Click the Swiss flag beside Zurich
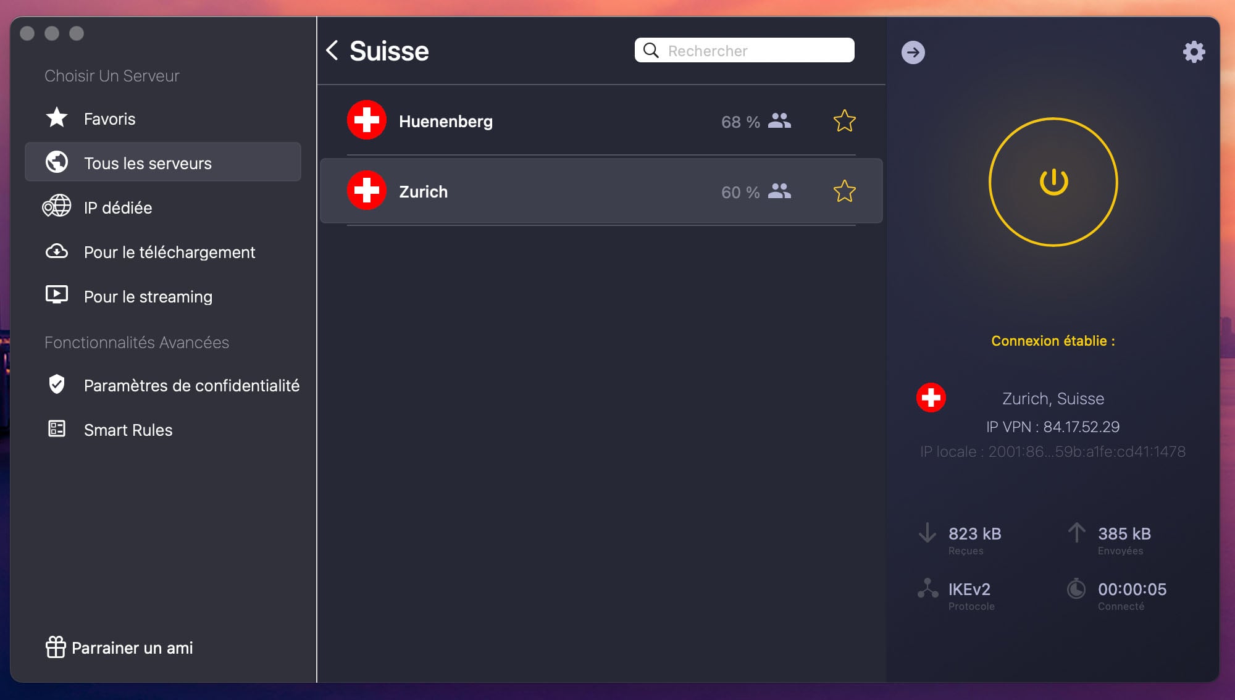Viewport: 1235px width, 700px height. 367,191
